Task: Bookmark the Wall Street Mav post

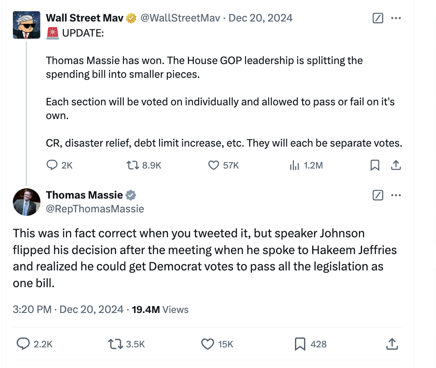Action: (375, 165)
